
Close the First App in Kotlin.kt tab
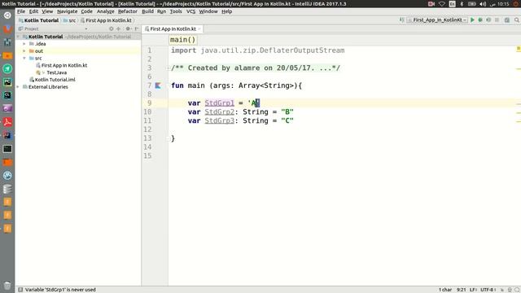(199, 29)
